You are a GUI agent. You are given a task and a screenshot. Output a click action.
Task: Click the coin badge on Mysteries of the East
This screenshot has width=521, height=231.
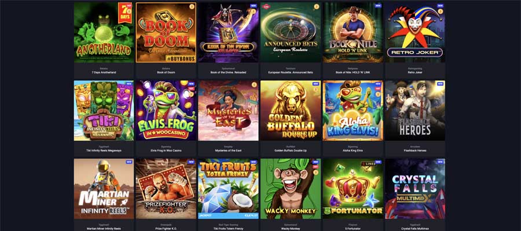(x=254, y=84)
